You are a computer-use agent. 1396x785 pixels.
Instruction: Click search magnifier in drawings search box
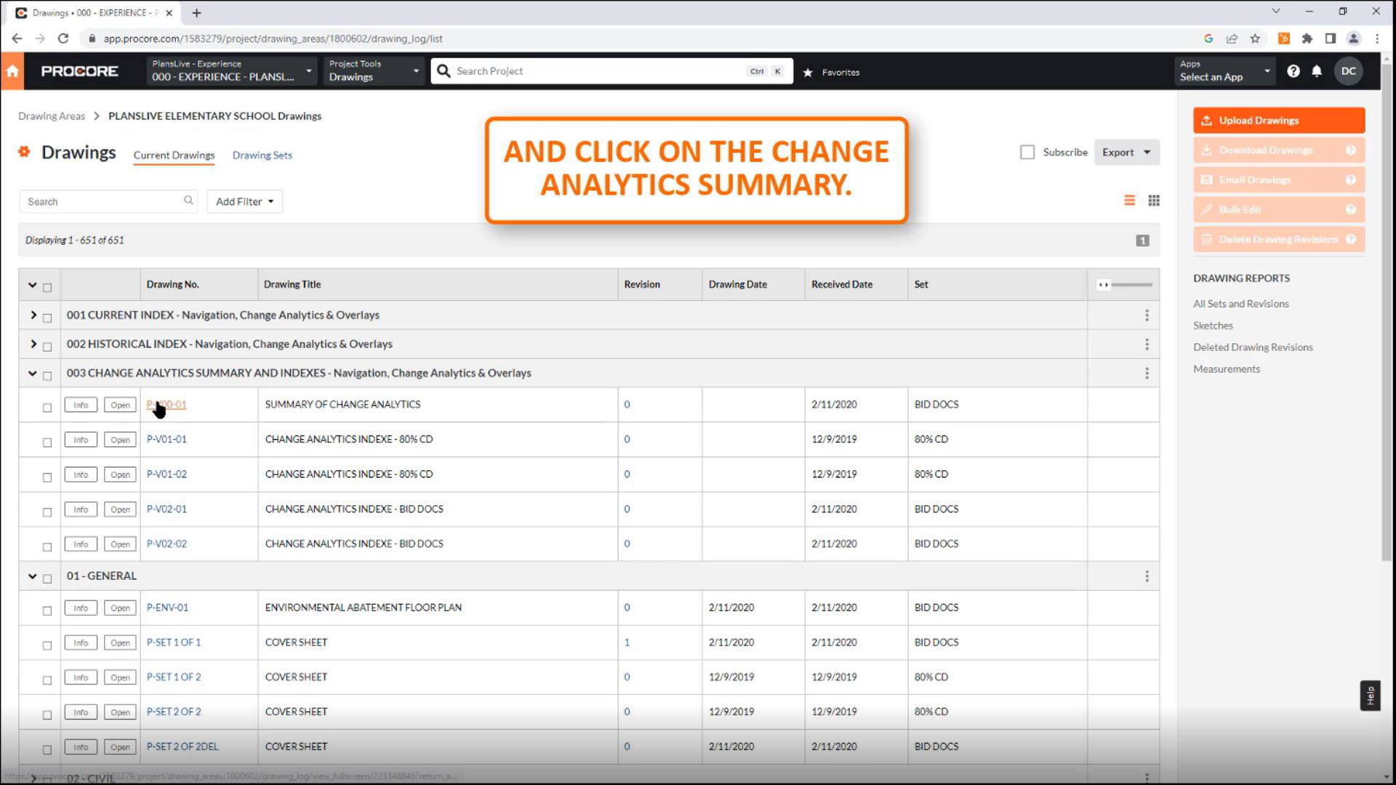[188, 201]
